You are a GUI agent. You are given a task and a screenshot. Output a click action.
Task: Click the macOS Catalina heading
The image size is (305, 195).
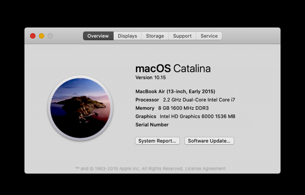[x=173, y=68]
